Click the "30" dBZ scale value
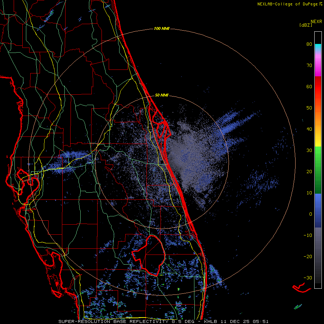The width and height of the screenshot is (324, 324). [309, 150]
